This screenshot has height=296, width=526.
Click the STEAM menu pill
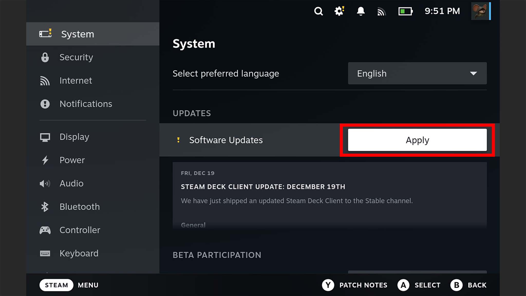pyautogui.click(x=56, y=285)
